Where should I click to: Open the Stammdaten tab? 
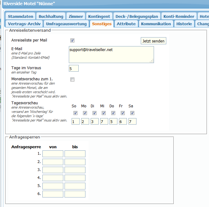[20, 16]
